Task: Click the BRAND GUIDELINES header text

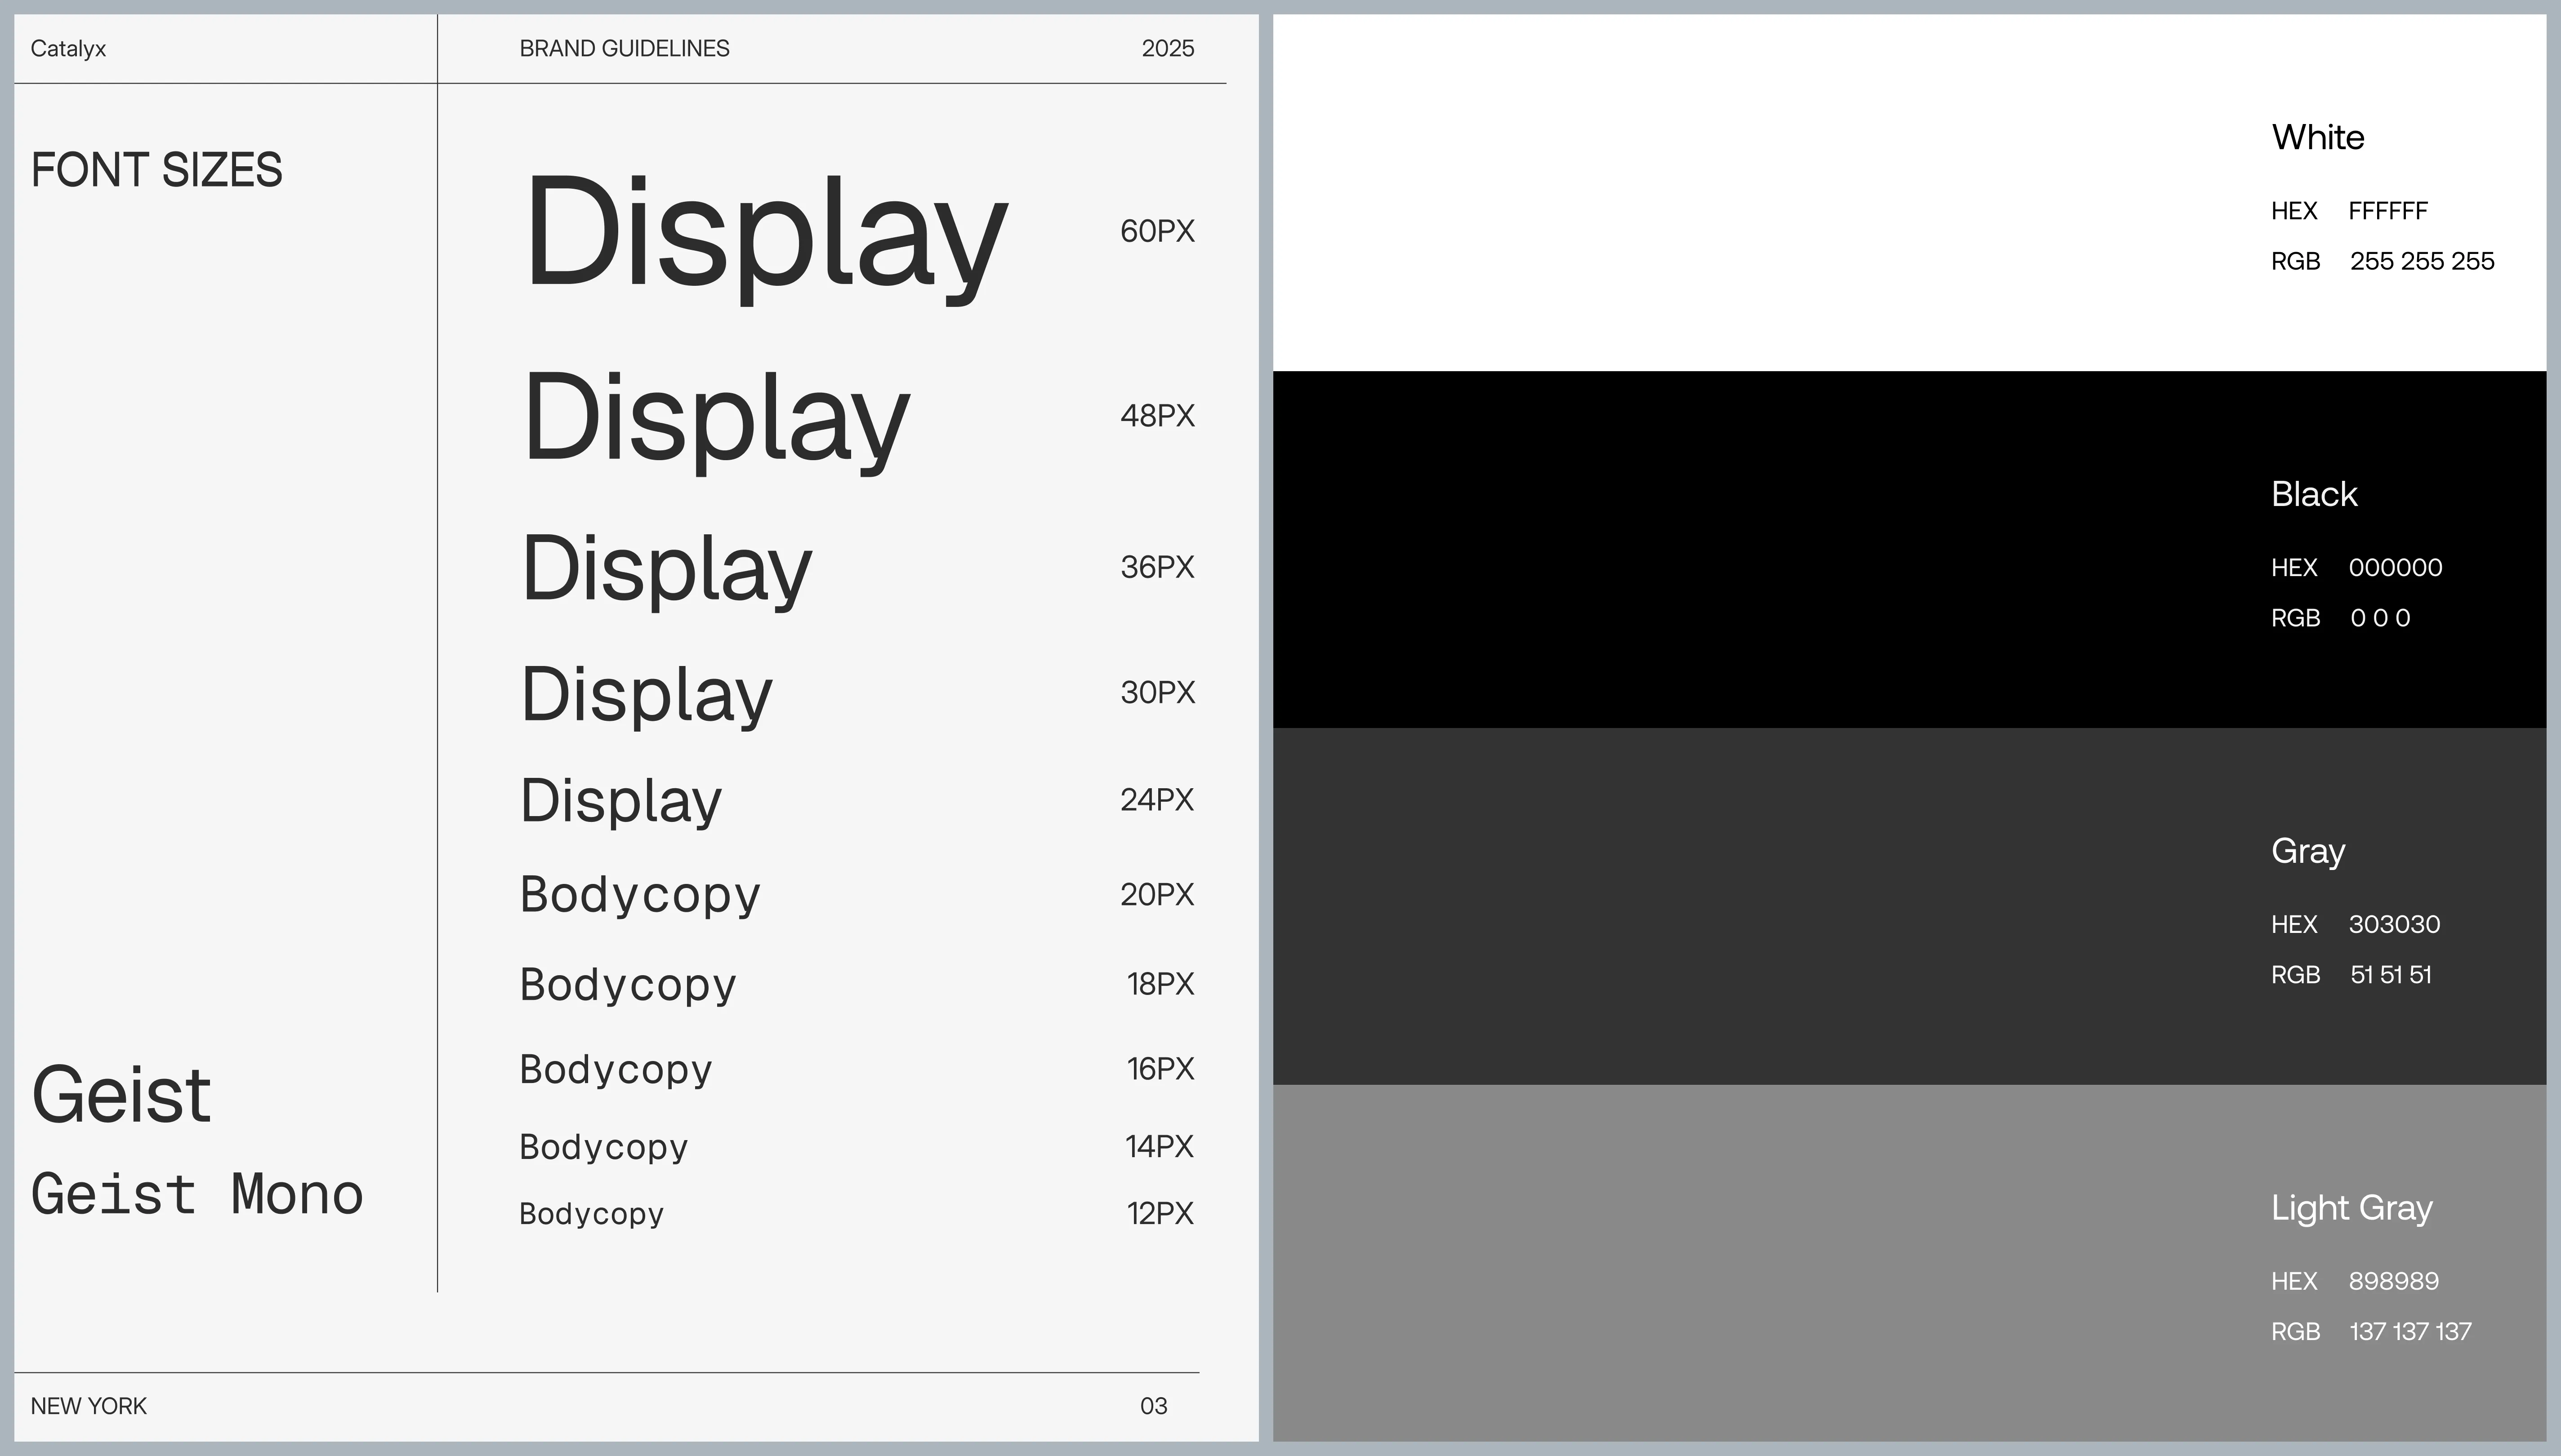Action: tap(624, 48)
